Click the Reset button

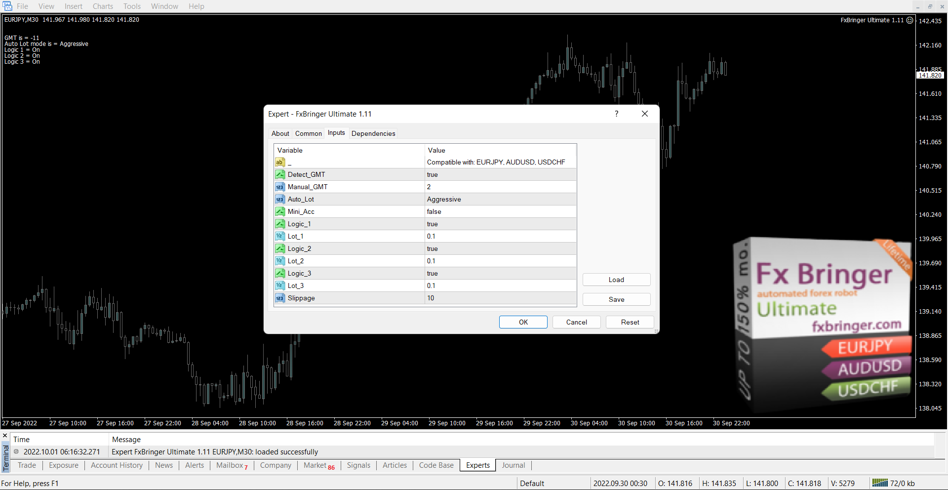630,322
